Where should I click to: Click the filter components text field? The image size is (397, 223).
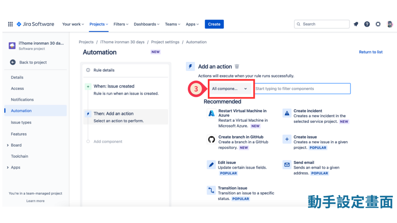302,89
